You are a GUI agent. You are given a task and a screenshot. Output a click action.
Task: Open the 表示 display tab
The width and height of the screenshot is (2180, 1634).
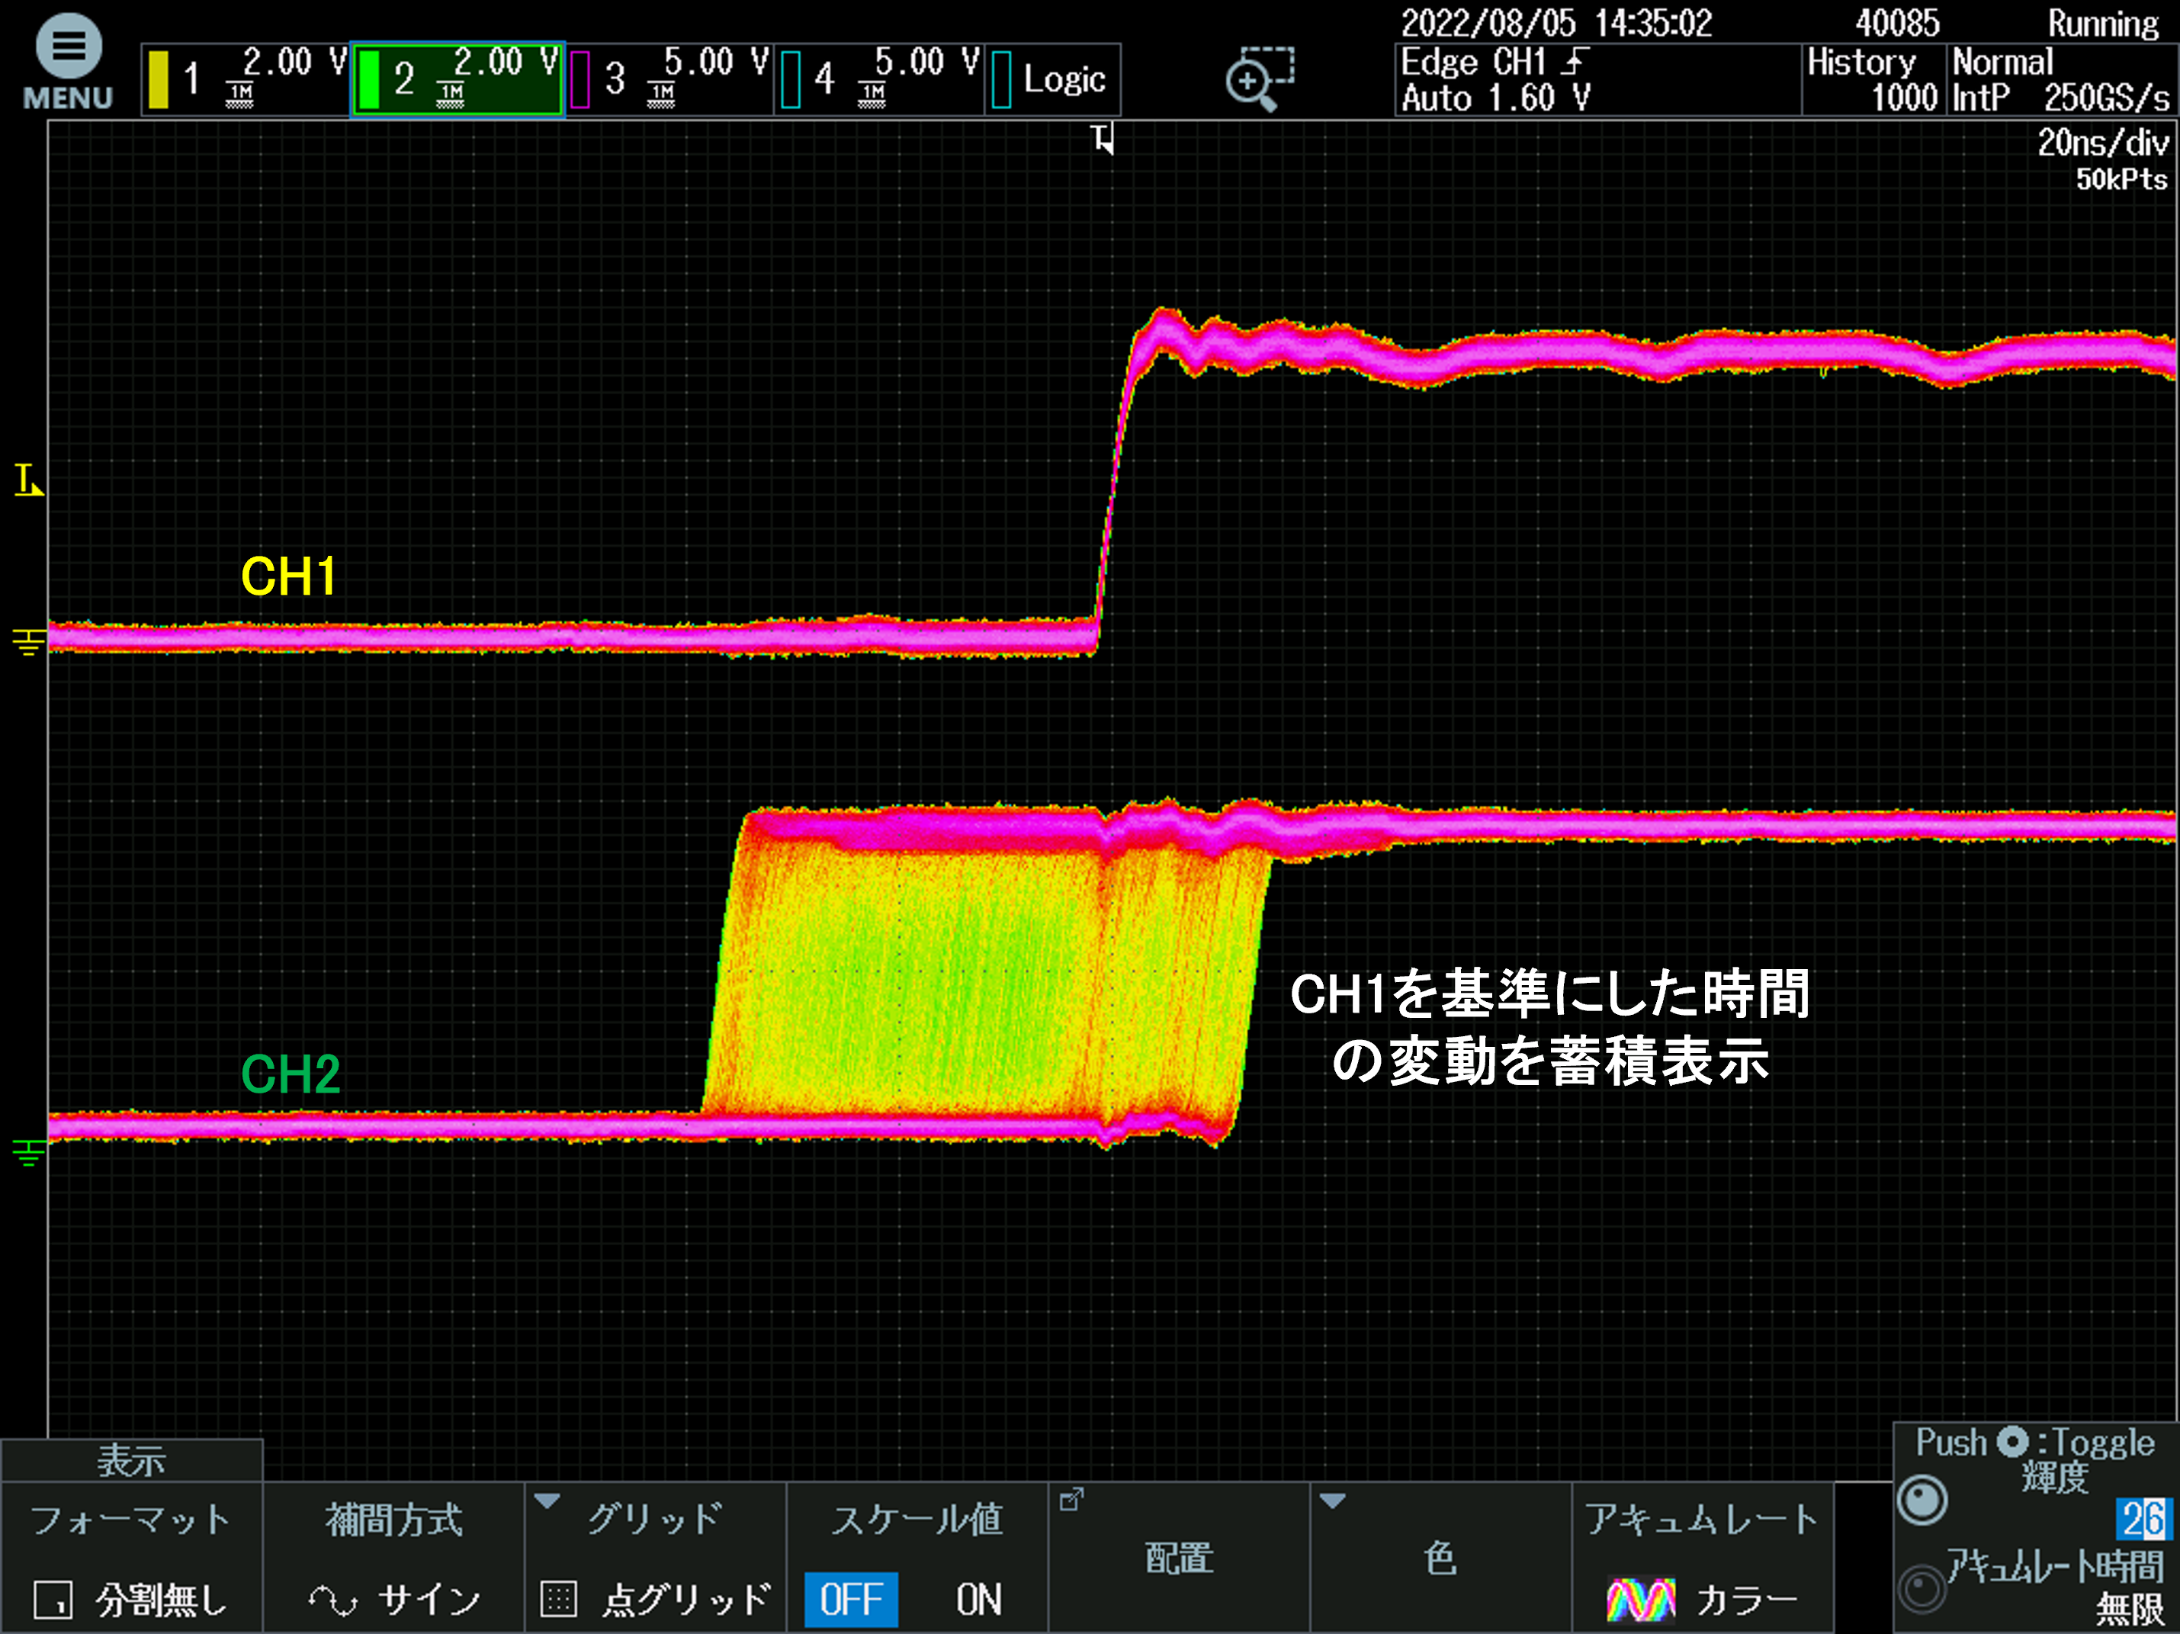131,1459
